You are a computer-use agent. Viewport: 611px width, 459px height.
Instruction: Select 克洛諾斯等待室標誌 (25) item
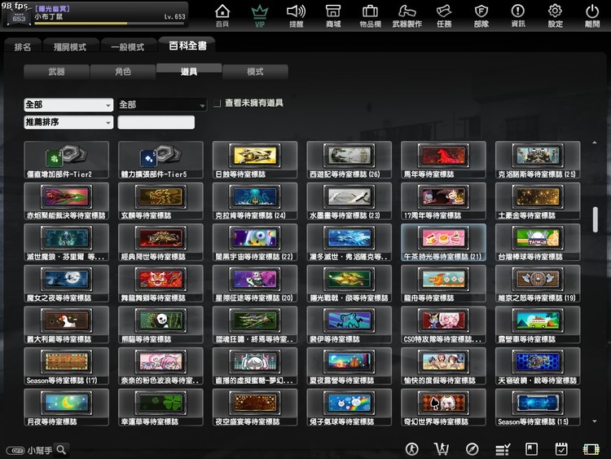pos(538,161)
